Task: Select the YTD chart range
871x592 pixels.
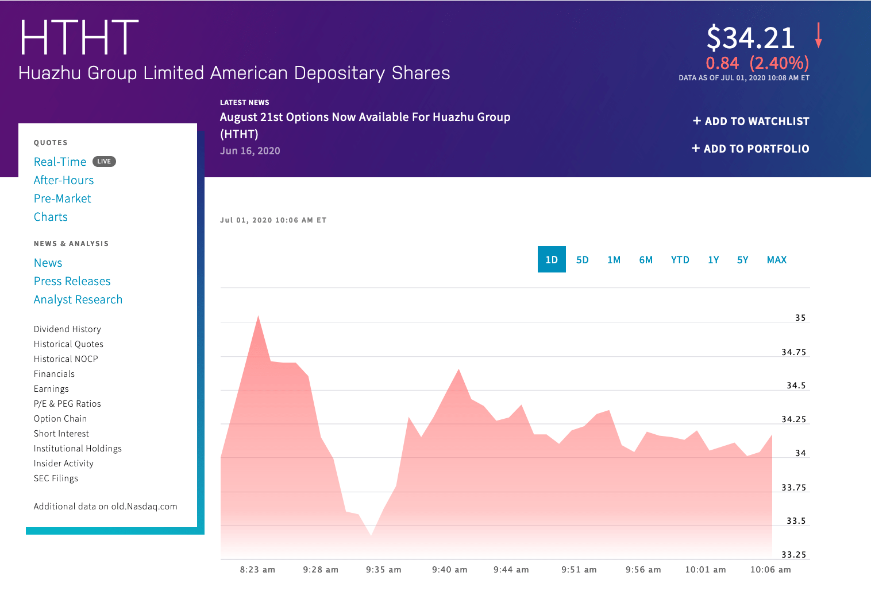Action: click(680, 260)
